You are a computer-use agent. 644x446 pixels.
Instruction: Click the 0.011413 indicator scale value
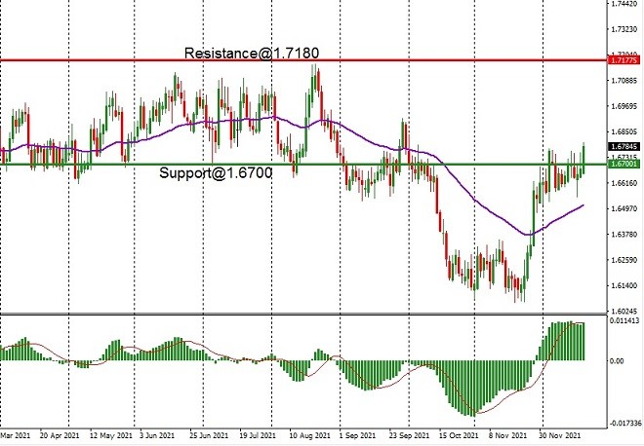coord(624,321)
